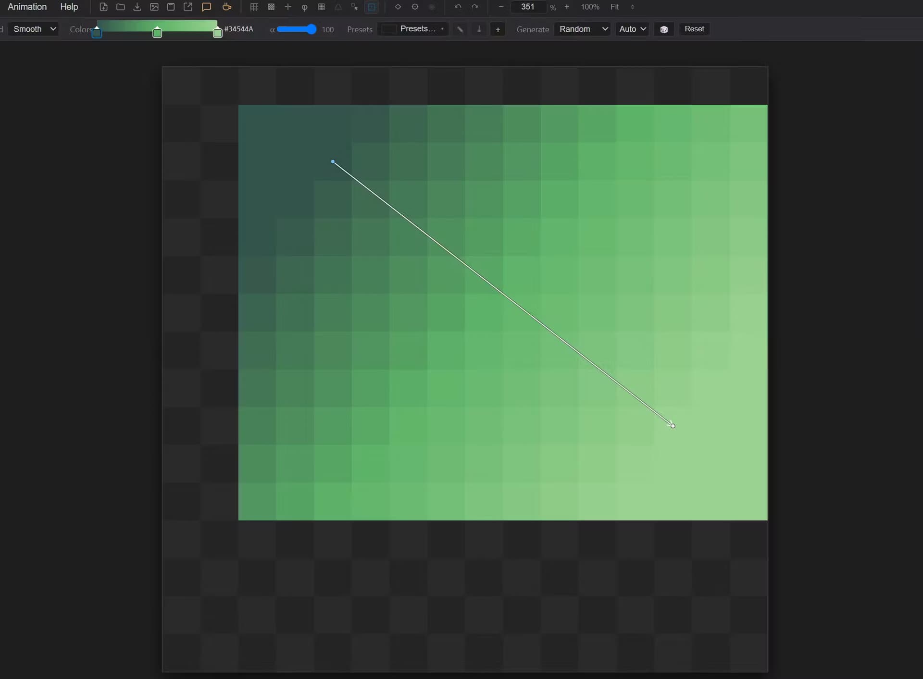Toggle the checkerboard background icon
Viewport: 923px width, 679px height.
click(x=271, y=7)
